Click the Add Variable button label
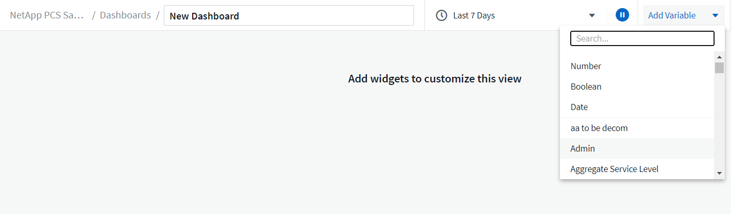The image size is (731, 214). pos(672,15)
